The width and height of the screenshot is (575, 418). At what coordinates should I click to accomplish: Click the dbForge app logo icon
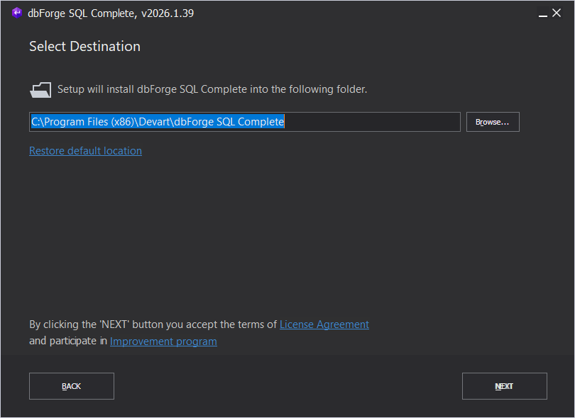pos(17,13)
